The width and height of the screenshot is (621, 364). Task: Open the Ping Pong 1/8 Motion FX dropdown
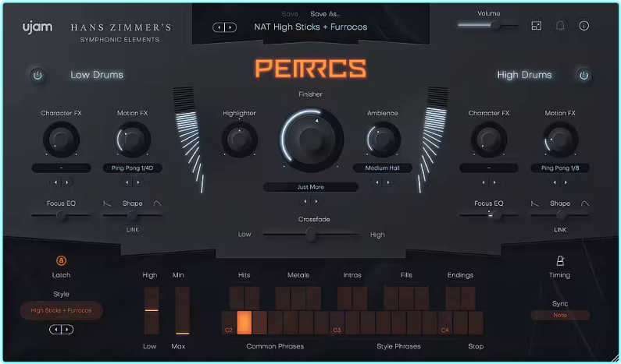click(x=560, y=168)
